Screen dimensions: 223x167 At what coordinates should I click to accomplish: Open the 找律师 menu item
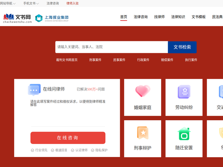pos(159,17)
